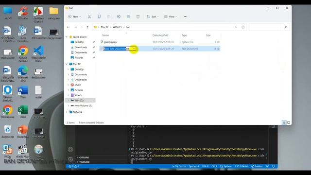Sort files by the Size column header
Screen dimensions: 311x175
(208, 35)
